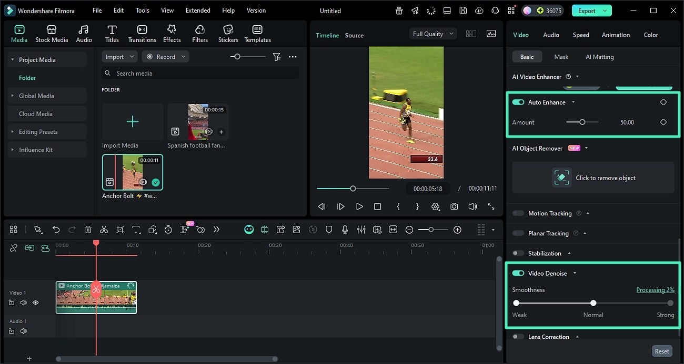Disable the Auto Enhance toggle
The image size is (684, 364).
tap(518, 102)
